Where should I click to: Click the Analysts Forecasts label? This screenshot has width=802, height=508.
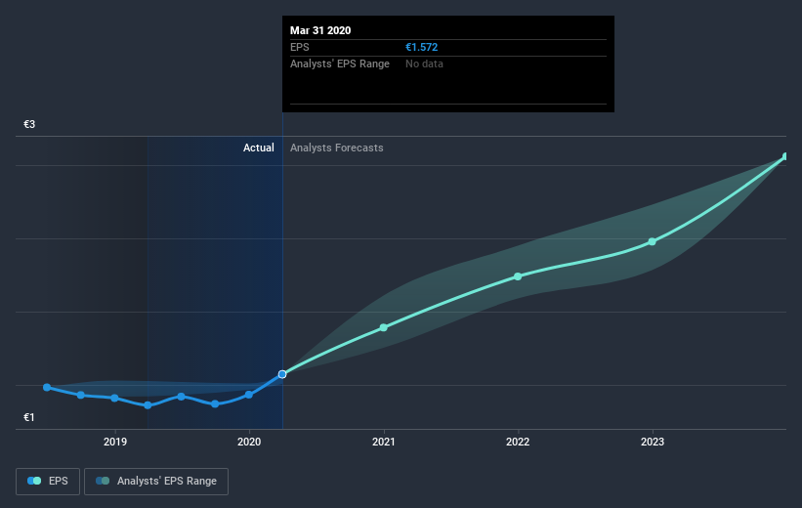[337, 148]
